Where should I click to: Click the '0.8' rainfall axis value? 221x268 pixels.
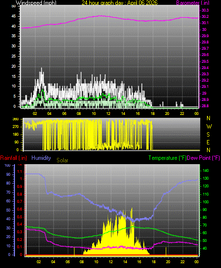20,194
